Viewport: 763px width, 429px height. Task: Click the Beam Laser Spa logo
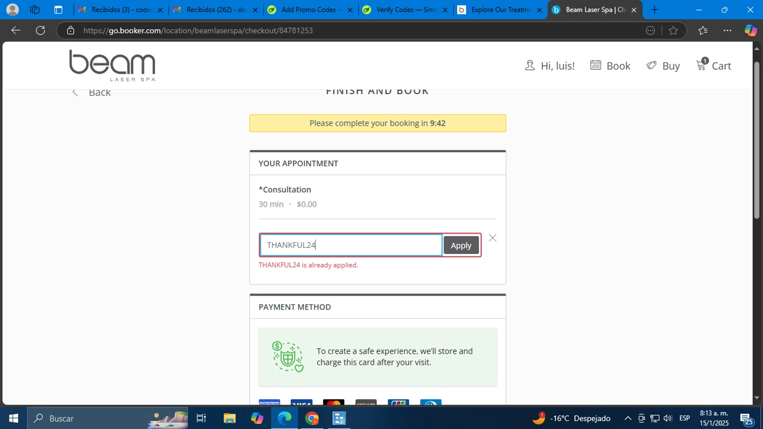(112, 66)
